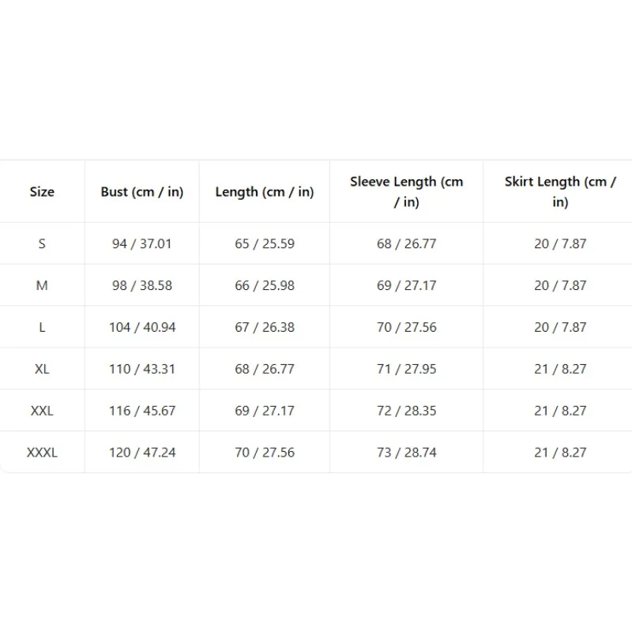632x632 pixels.
Task: Select bust value 94 / 37.01
Action: 142,244
